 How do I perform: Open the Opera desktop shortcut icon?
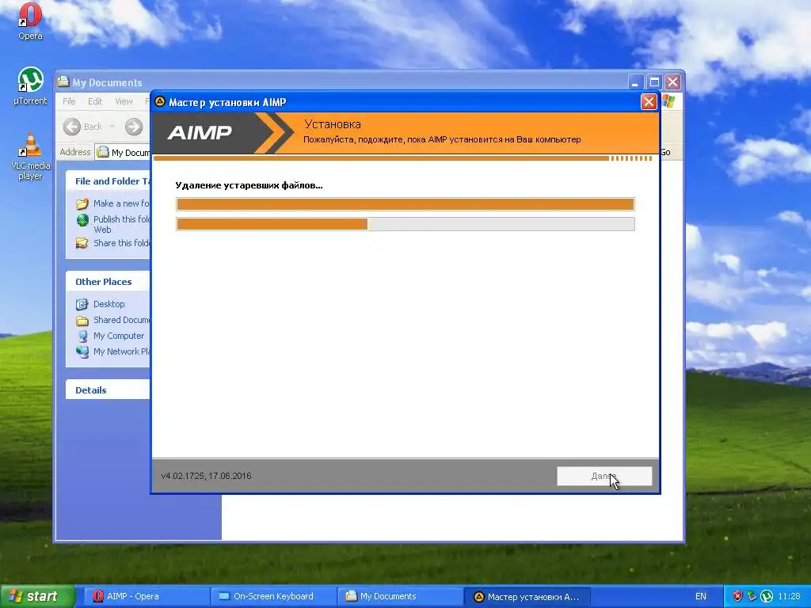tap(30, 21)
